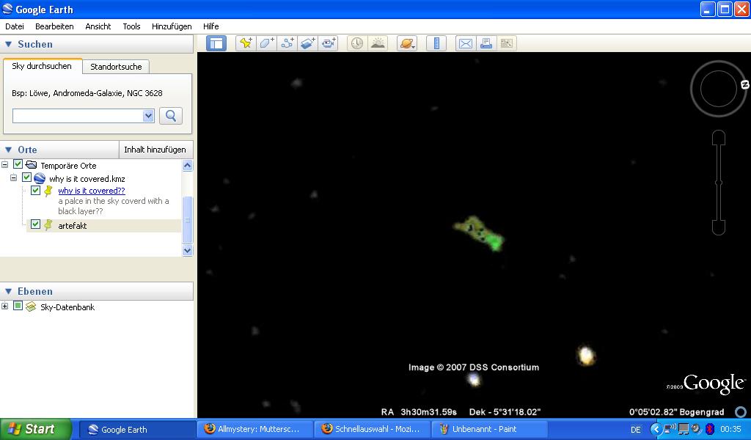Email the current view via envelope icon
The width and height of the screenshot is (751, 440).
466,43
